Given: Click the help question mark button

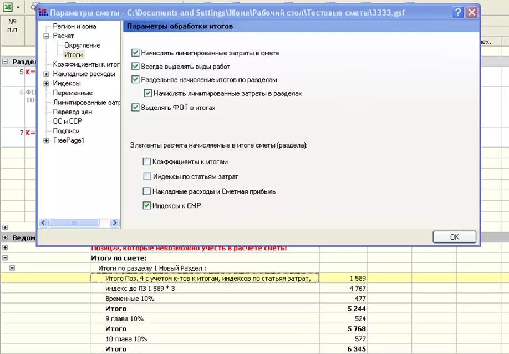Looking at the screenshot, I should click(457, 13).
